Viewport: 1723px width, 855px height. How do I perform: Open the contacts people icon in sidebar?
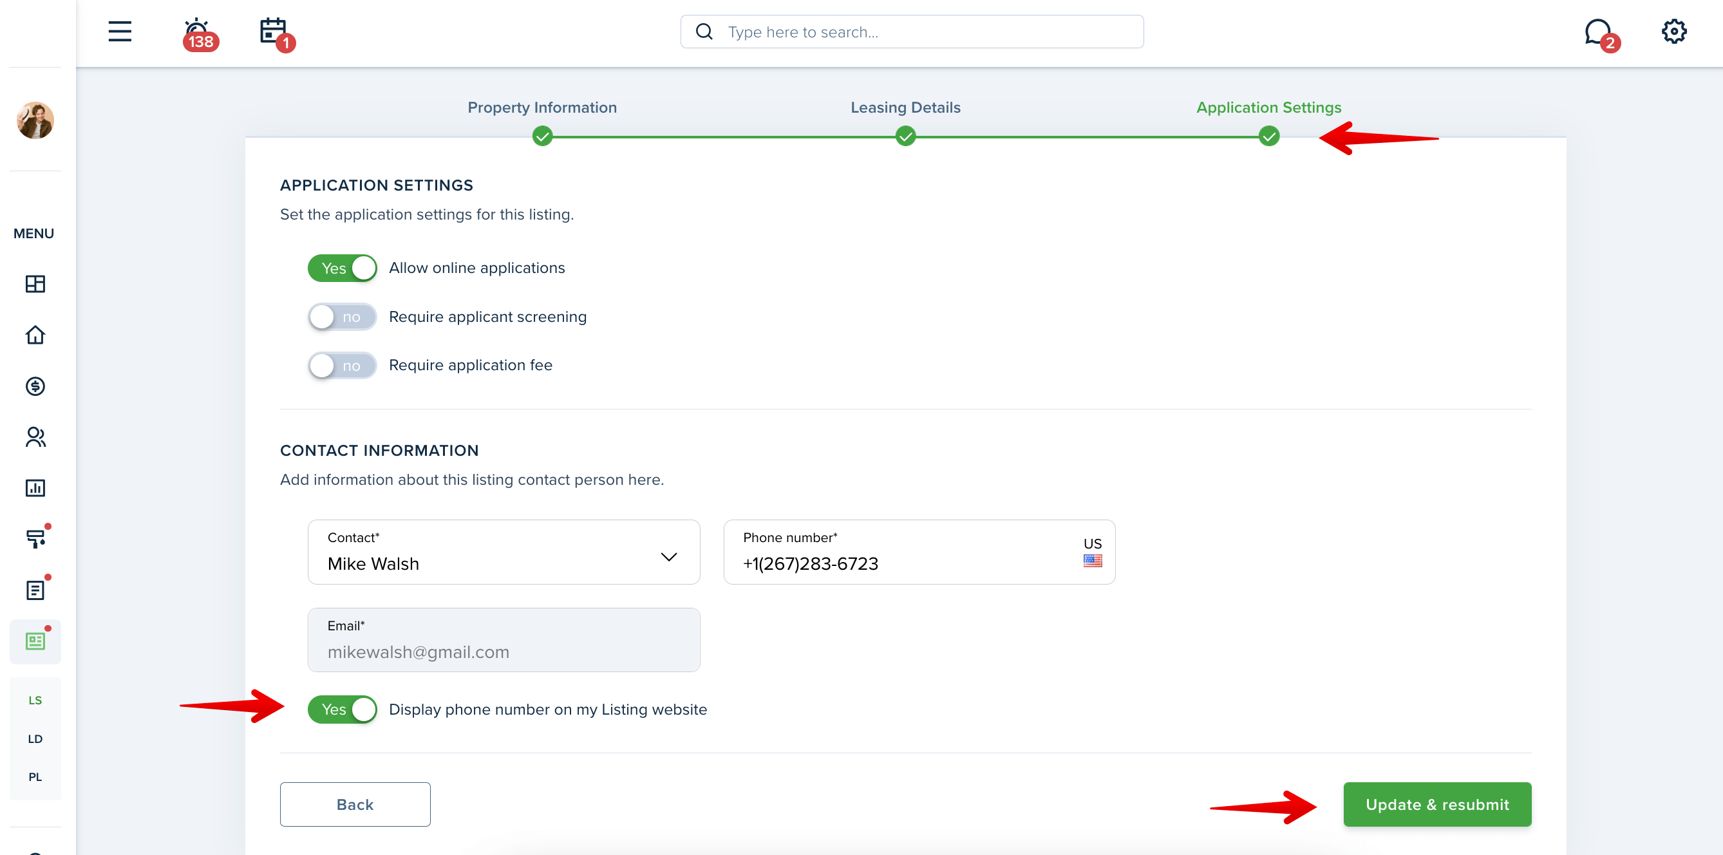pyautogui.click(x=35, y=437)
